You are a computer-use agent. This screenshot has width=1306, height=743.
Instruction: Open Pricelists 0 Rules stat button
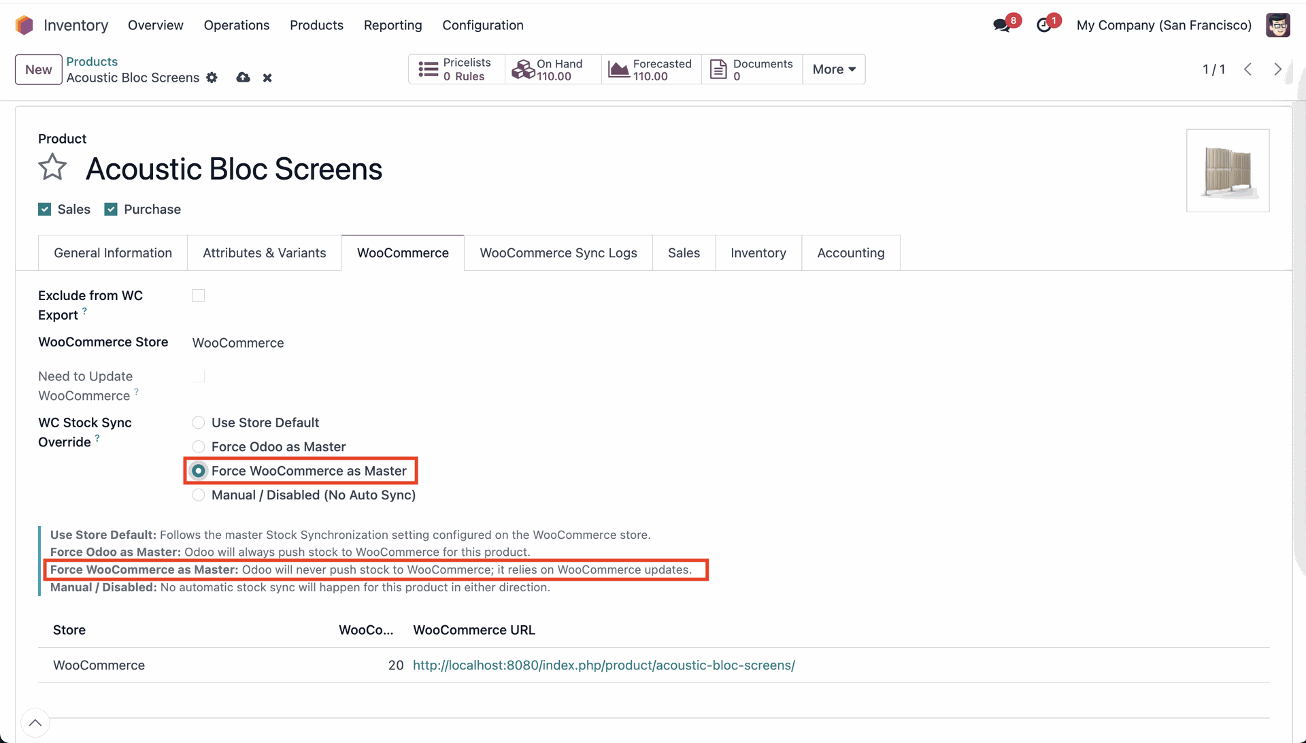pyautogui.click(x=456, y=69)
